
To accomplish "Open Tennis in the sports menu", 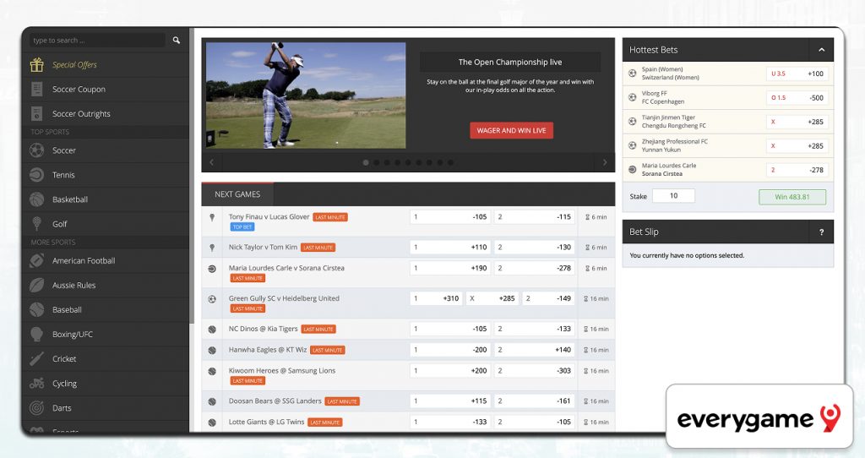I will 106,175.
